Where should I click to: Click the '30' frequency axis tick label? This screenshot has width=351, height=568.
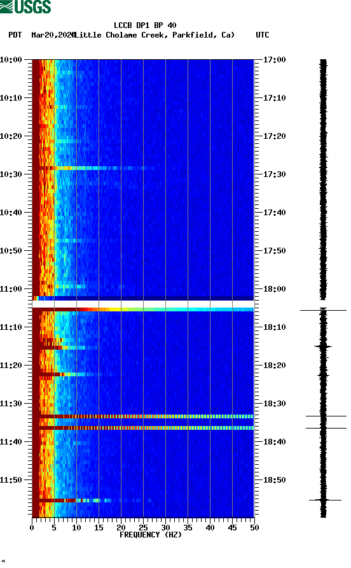(165, 528)
